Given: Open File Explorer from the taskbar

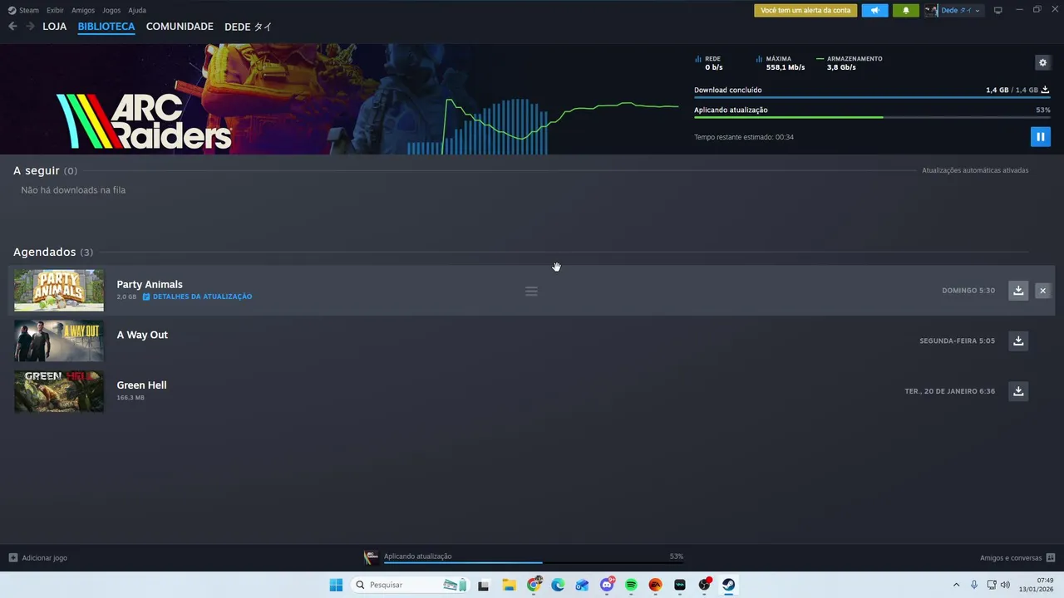Looking at the screenshot, I should click(509, 585).
